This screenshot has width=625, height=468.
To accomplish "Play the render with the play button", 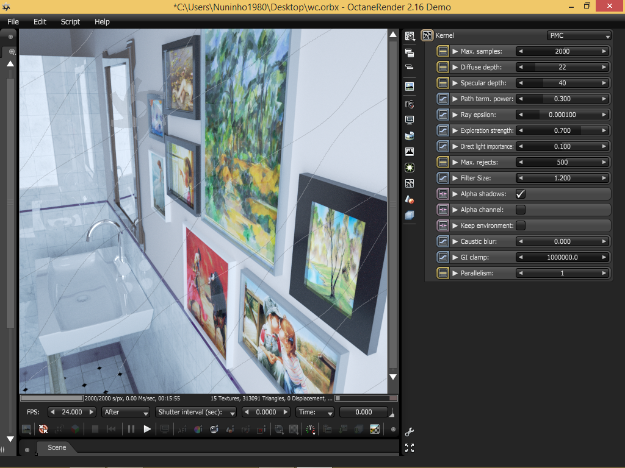I will 147,429.
